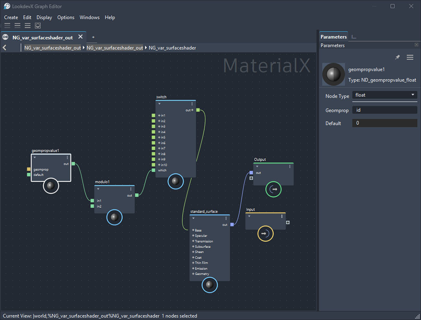Viewport: 421px width, 320px height.
Task: Open the Options menu
Action: 66,17
